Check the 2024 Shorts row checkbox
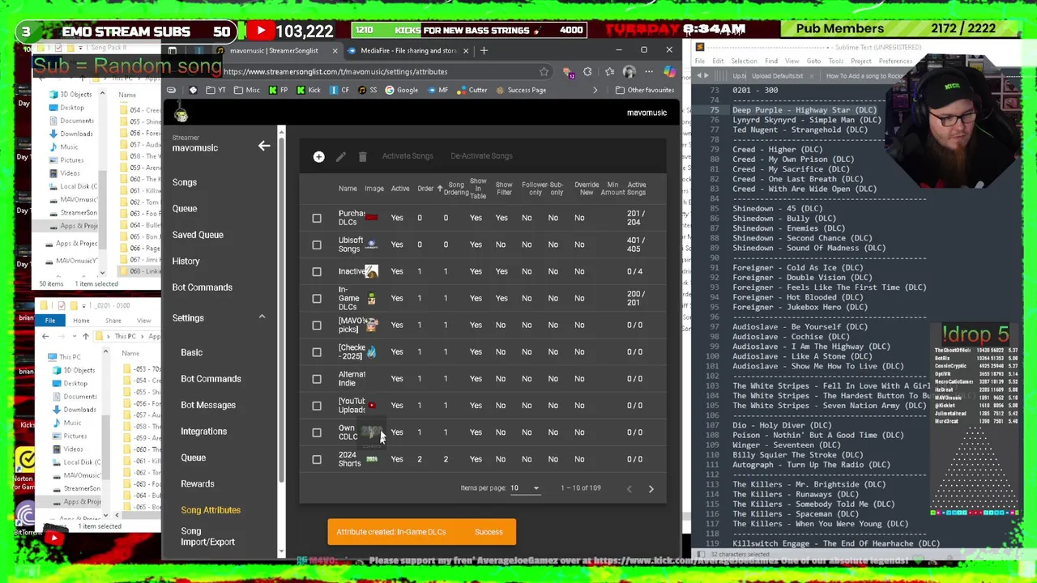 317,459
